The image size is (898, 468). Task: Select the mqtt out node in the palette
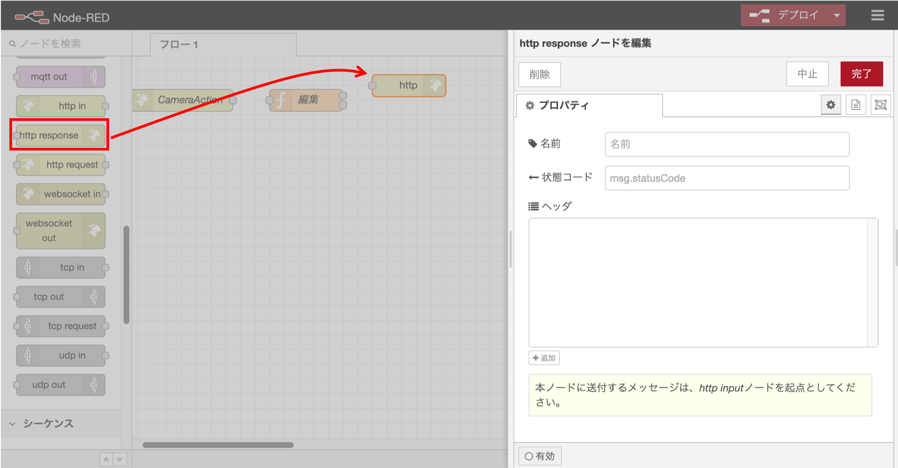click(60, 76)
